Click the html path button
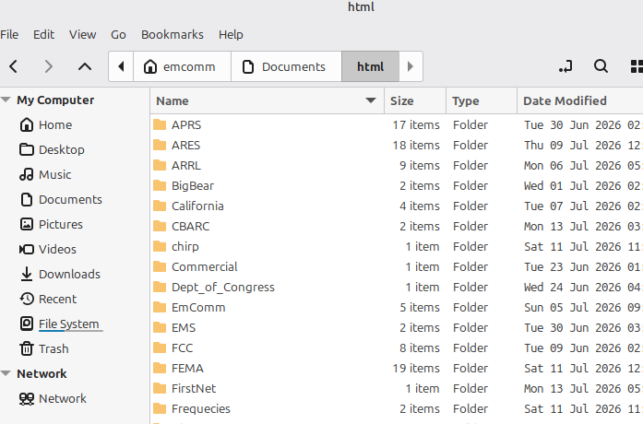The width and height of the screenshot is (643, 424). pos(370,66)
